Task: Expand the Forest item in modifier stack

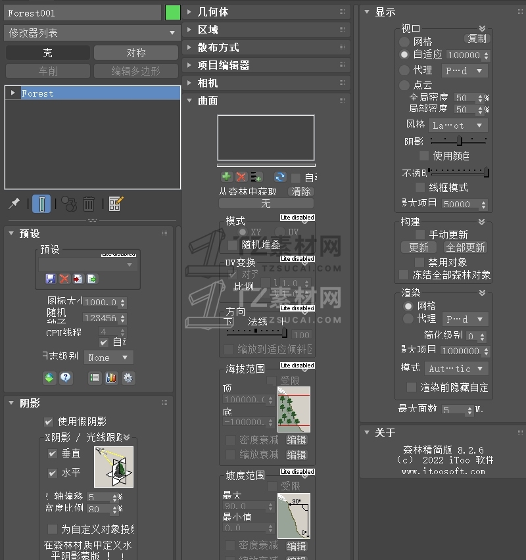Action: point(13,93)
